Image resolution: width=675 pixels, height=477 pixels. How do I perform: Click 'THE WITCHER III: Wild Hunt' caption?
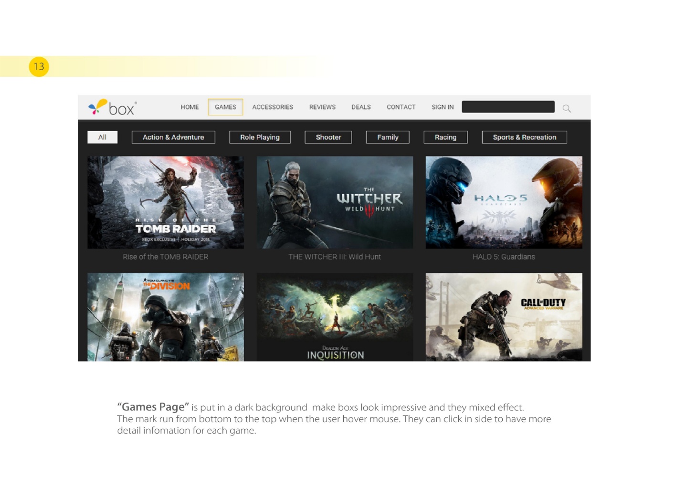click(x=335, y=257)
